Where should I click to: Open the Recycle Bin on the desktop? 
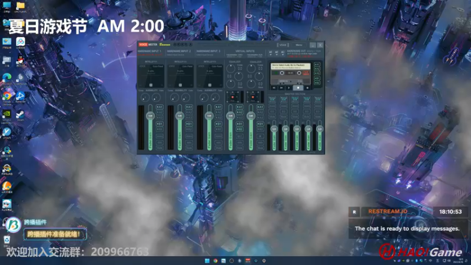[6, 240]
